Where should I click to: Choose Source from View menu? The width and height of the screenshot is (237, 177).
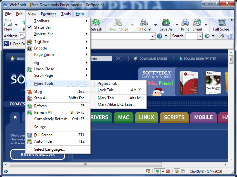click(x=58, y=127)
